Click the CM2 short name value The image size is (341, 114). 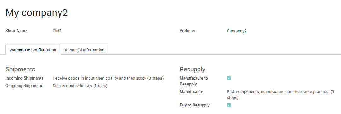coord(57,31)
